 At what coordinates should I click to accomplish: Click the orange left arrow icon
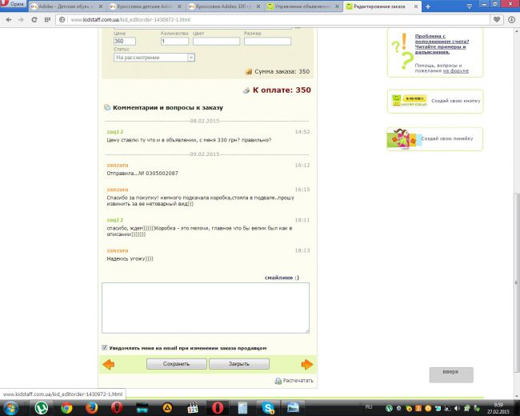point(109,364)
